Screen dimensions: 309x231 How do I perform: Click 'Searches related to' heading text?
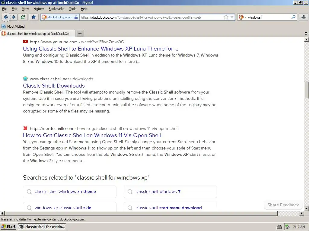86,177
